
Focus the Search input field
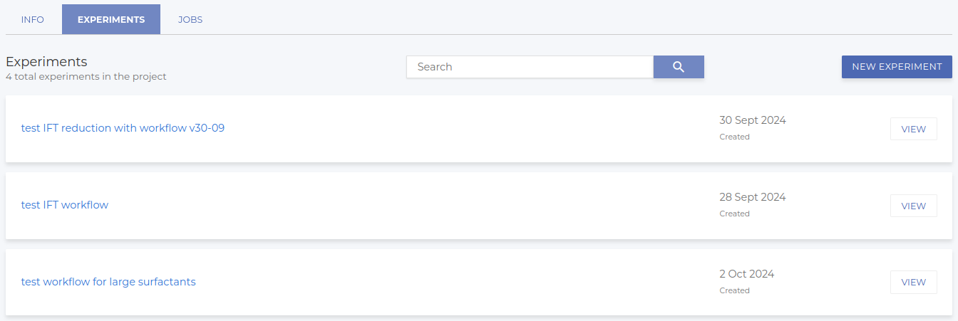pos(530,67)
